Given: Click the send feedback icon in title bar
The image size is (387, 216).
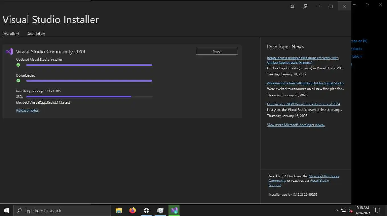Looking at the screenshot, I should click(x=305, y=6).
